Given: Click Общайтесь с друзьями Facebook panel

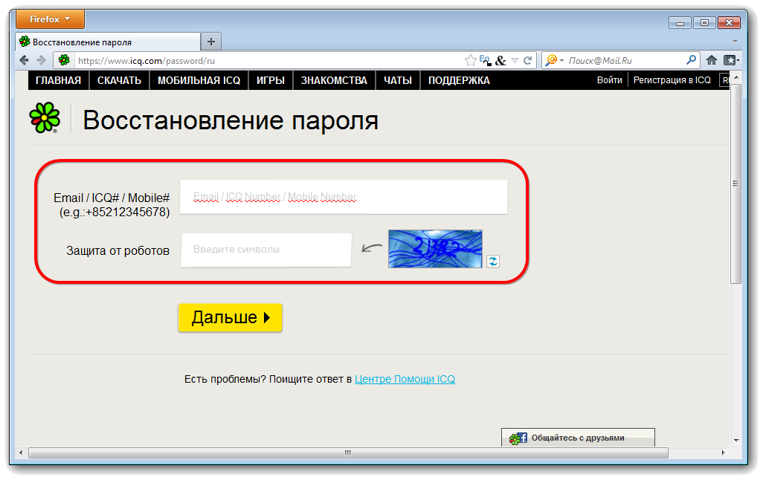Looking at the screenshot, I should point(578,438).
